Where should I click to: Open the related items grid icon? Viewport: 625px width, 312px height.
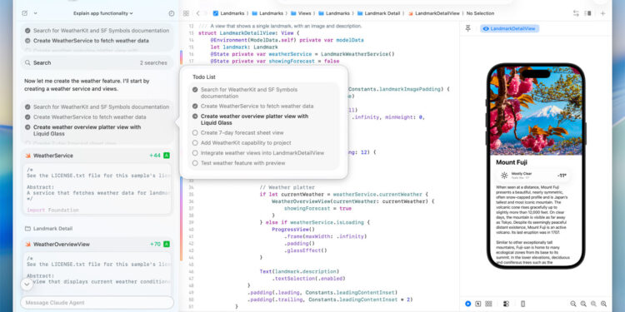click(x=186, y=13)
